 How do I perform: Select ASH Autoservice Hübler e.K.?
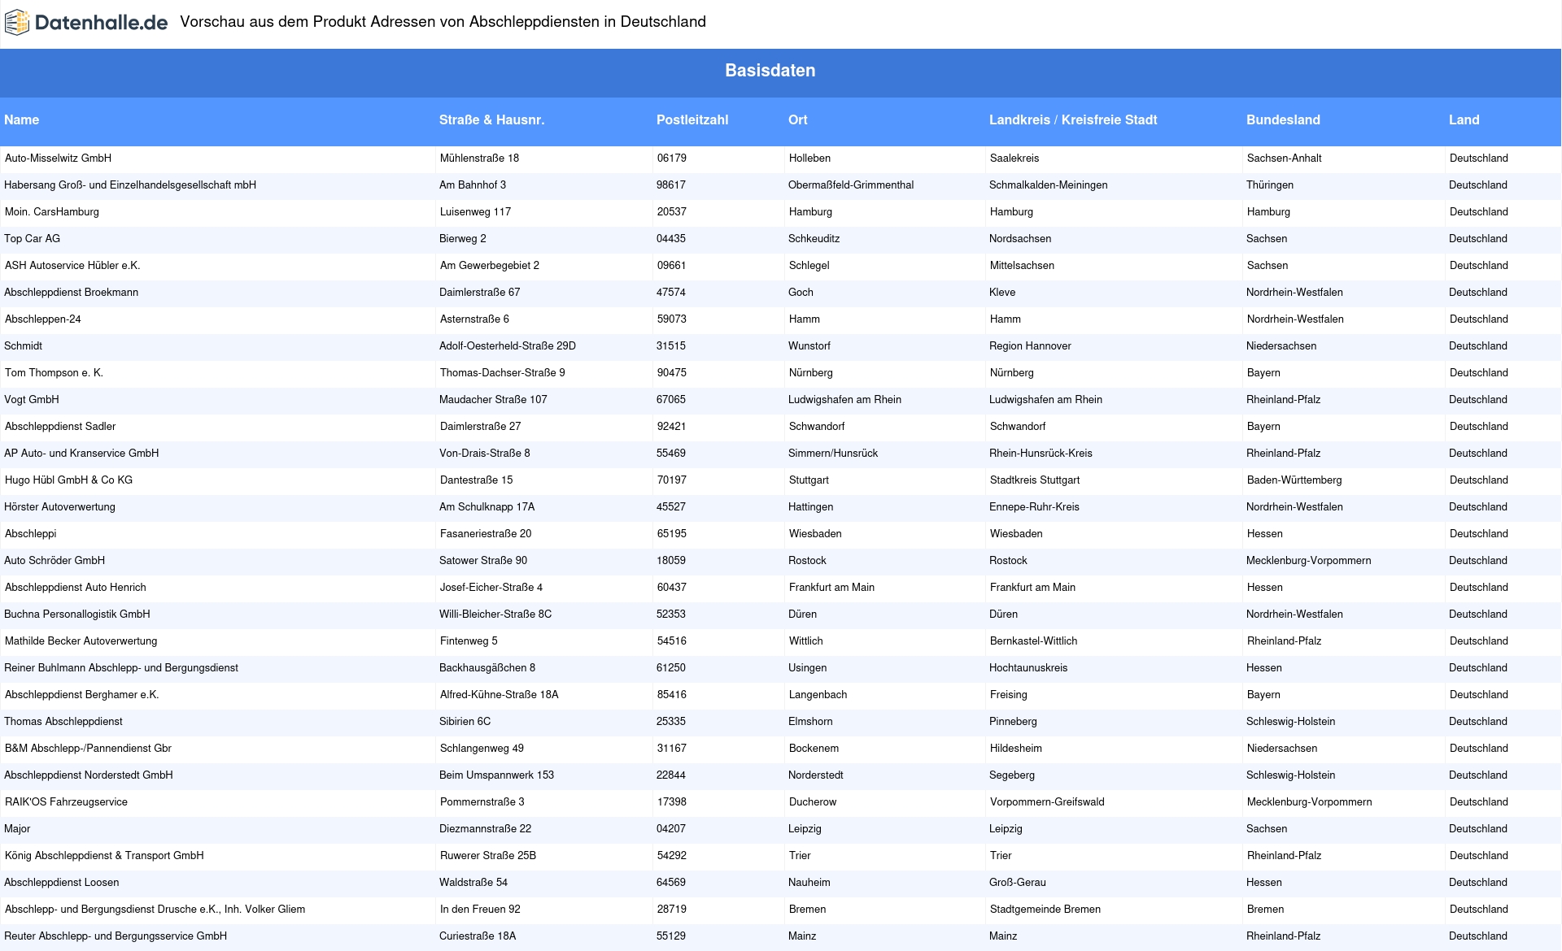tap(72, 266)
